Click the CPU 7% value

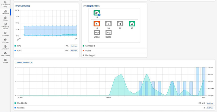tap(67, 46)
